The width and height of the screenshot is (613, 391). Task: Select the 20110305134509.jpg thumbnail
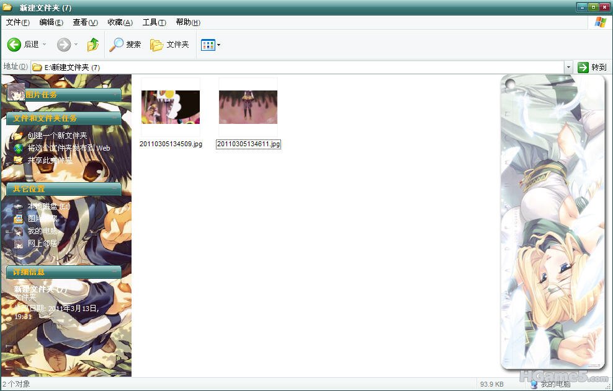[171, 107]
